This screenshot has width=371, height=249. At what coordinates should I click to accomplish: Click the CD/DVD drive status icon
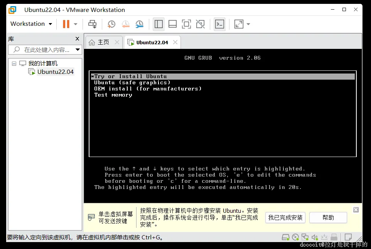pos(295,237)
